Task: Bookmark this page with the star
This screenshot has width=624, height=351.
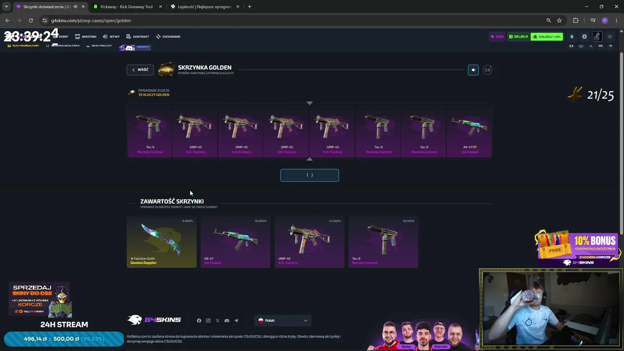Action: pos(559,20)
